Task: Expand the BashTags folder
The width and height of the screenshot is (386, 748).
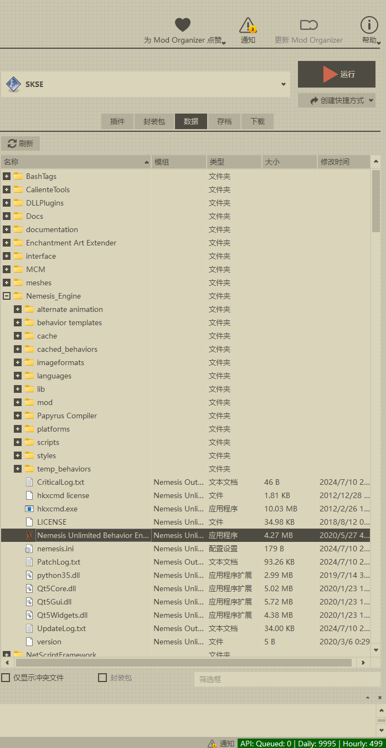Action: click(7, 176)
